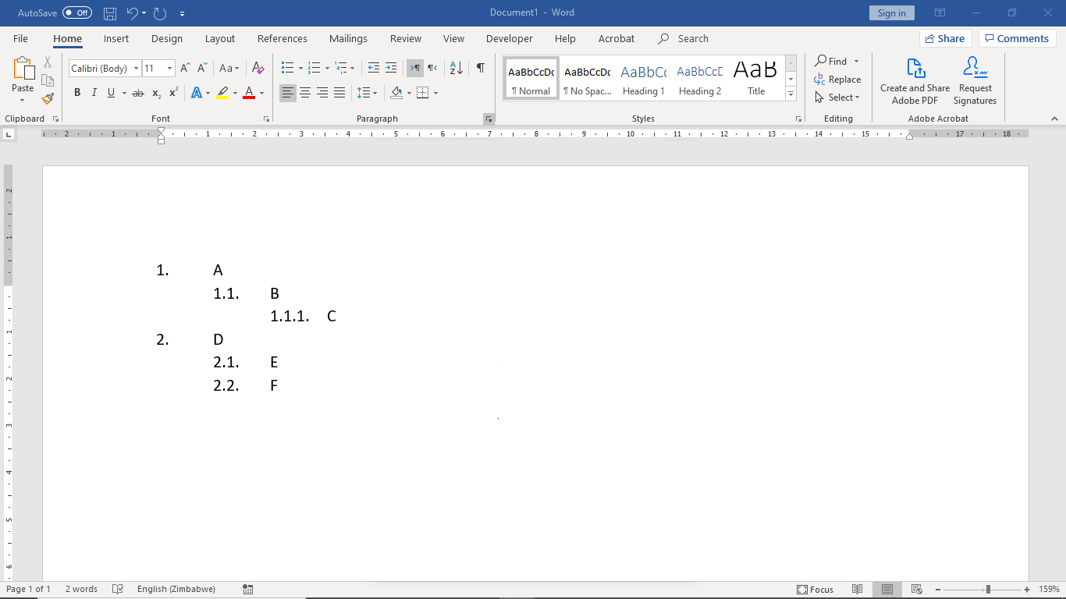The image size is (1066, 599).
Task: Click Replace in Editing group
Action: 837,80
